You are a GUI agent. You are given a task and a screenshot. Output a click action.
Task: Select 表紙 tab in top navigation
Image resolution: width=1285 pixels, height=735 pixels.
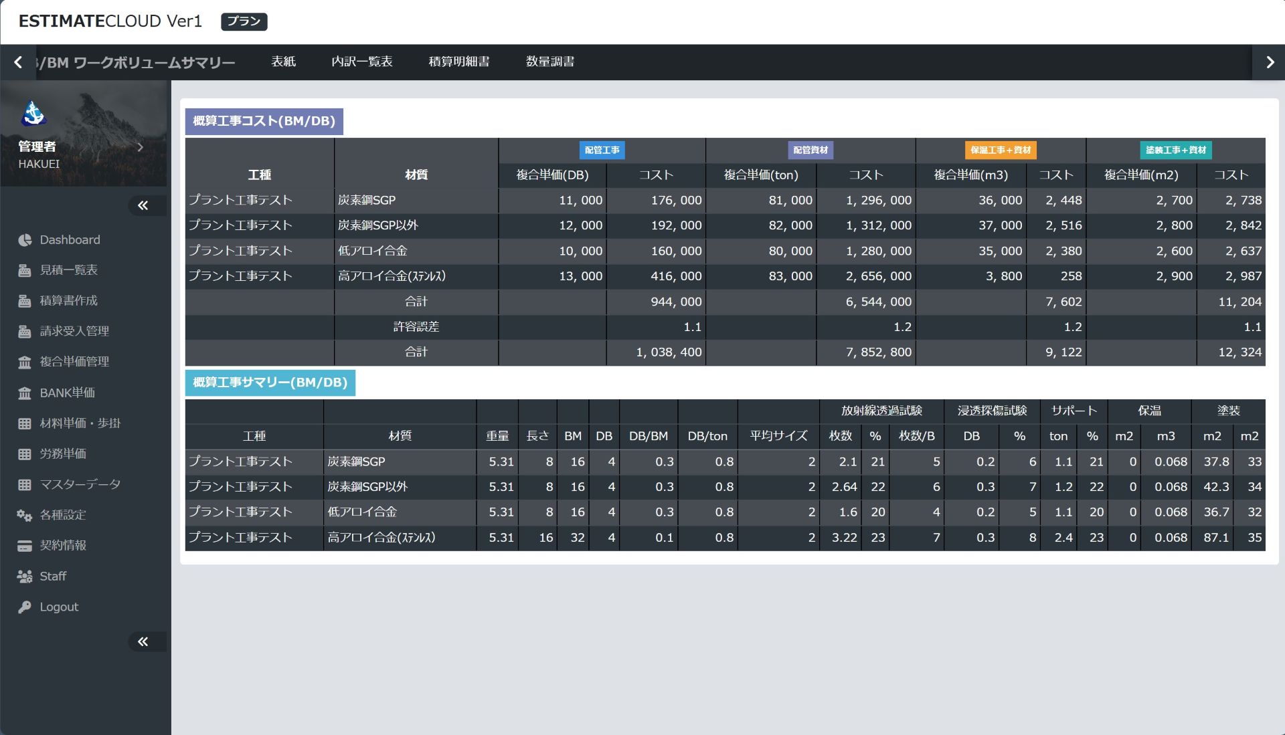[284, 61]
